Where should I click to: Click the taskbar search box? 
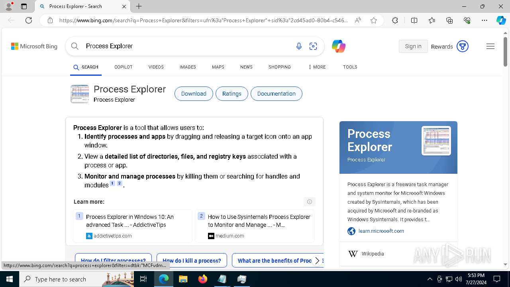76,279
